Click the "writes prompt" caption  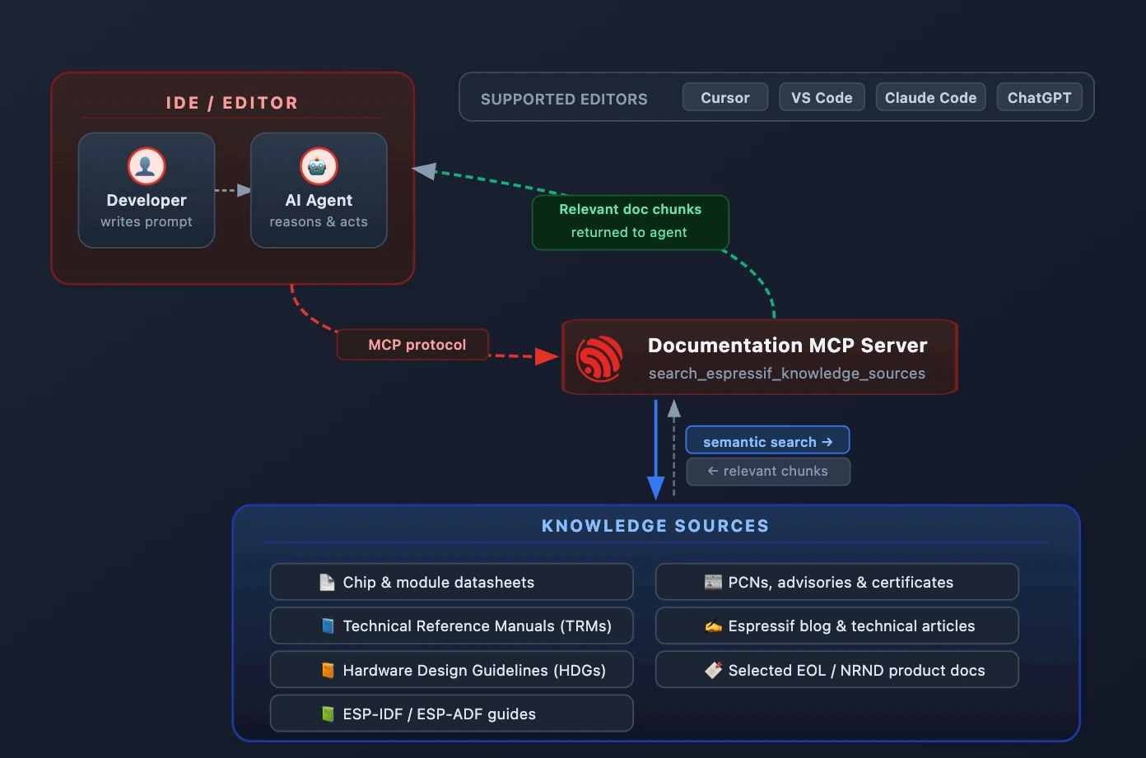(x=147, y=222)
